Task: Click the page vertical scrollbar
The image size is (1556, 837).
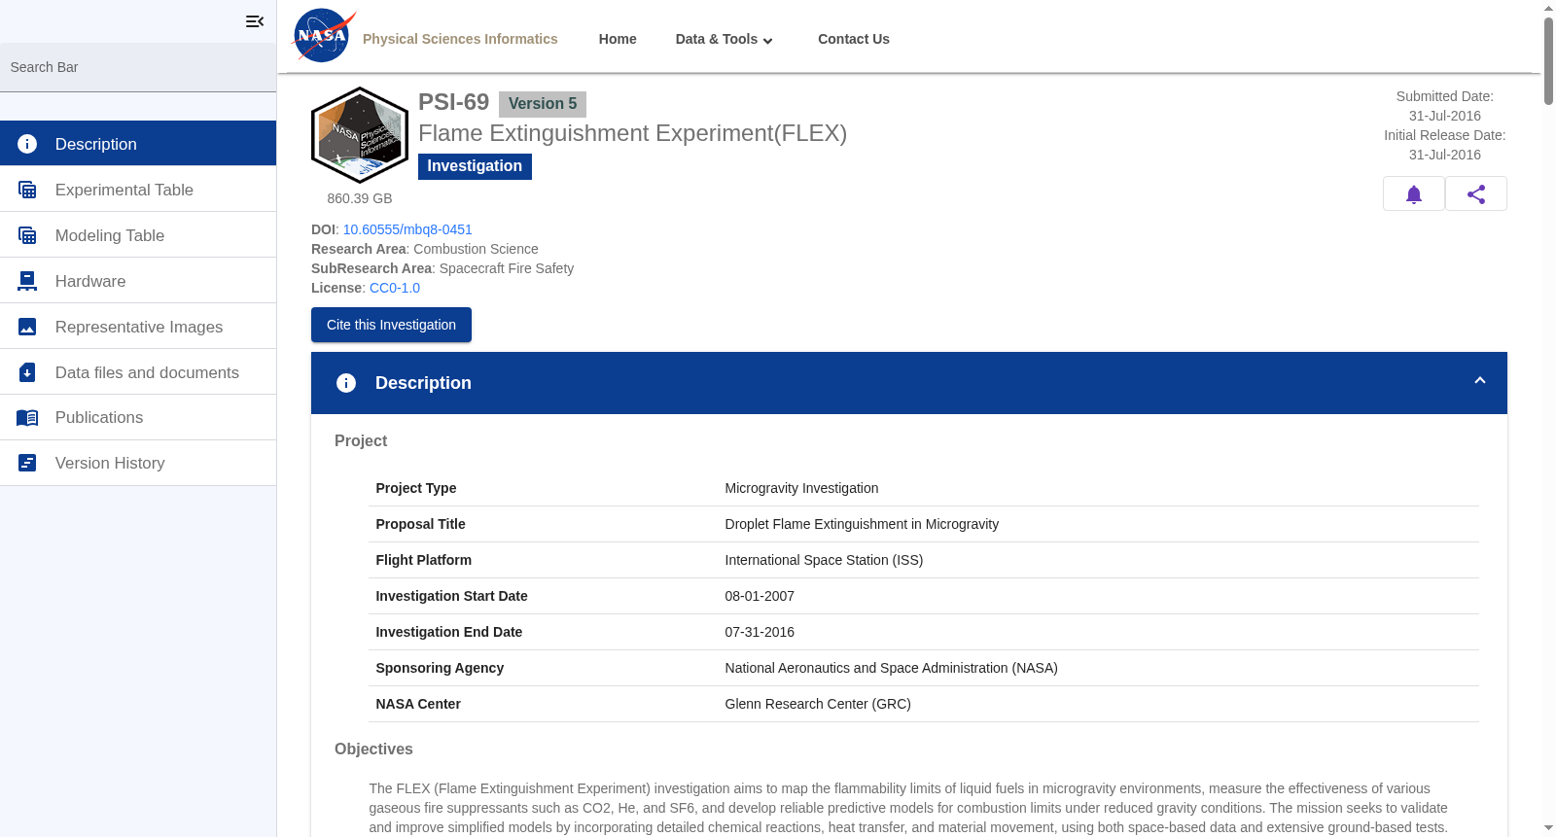Action: pos(1548,60)
